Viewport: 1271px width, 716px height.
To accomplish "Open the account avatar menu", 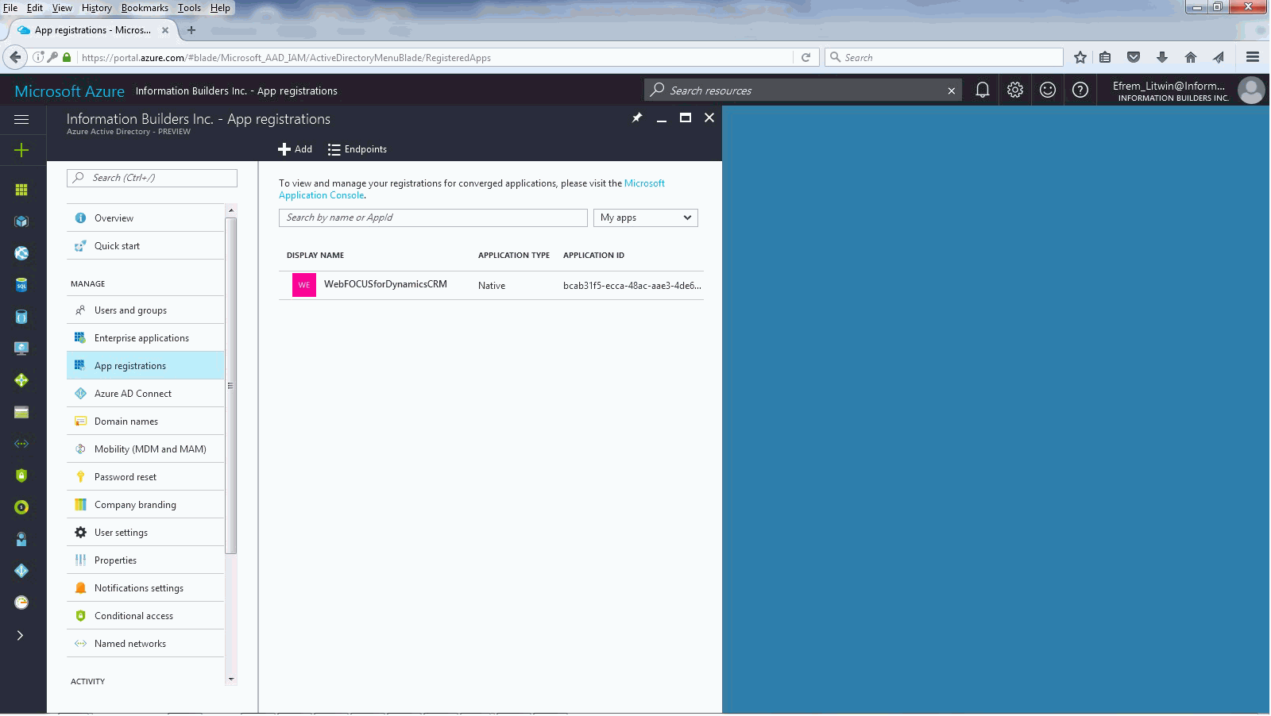I will tap(1251, 90).
